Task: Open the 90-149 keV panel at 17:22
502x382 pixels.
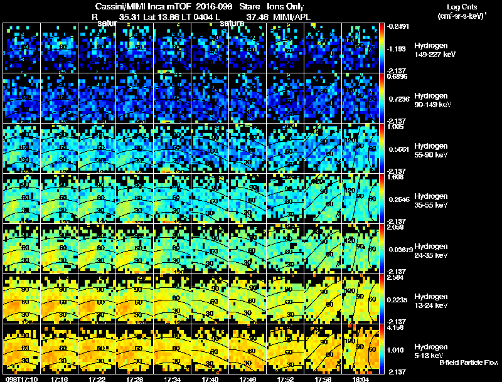Action: pyautogui.click(x=97, y=98)
